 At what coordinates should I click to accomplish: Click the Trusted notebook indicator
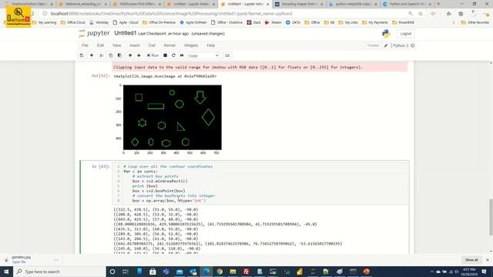tap(373, 45)
